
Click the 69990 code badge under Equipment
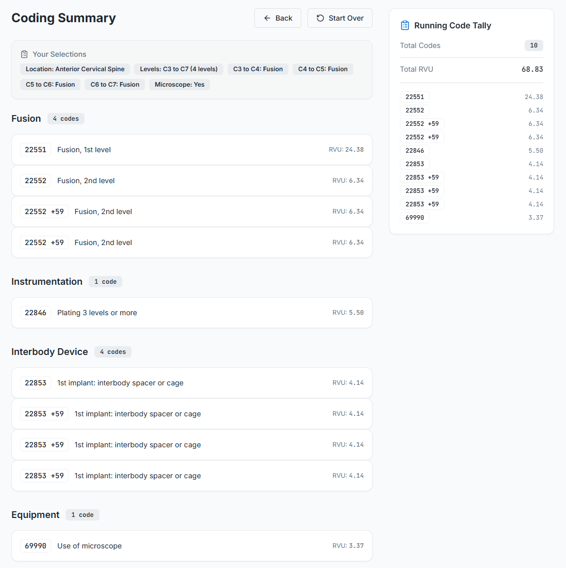point(35,545)
